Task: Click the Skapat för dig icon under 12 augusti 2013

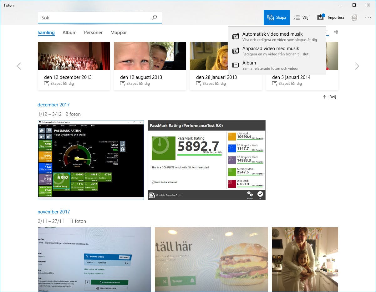Action: 123,84
